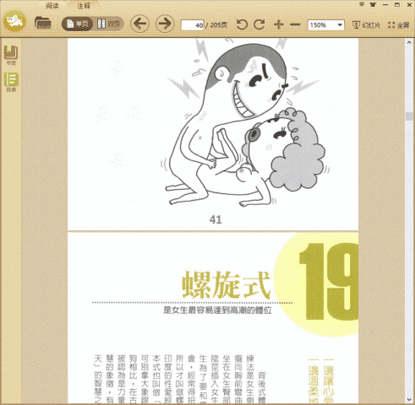Open file using the folder icon
The image size is (415, 405).
(42, 23)
